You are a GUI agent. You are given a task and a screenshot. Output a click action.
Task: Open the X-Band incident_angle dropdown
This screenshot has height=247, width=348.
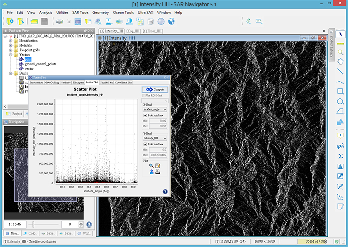tap(155, 109)
